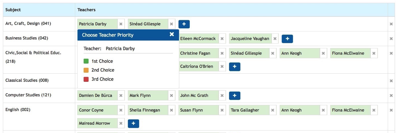Remove Mairead Morrow from English
The image size is (399, 133).
pyautogui.click(x=121, y=123)
